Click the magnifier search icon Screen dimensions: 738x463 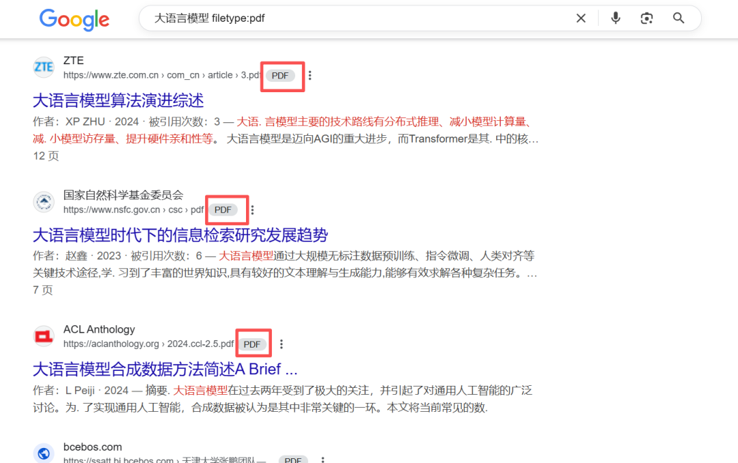[x=678, y=18]
